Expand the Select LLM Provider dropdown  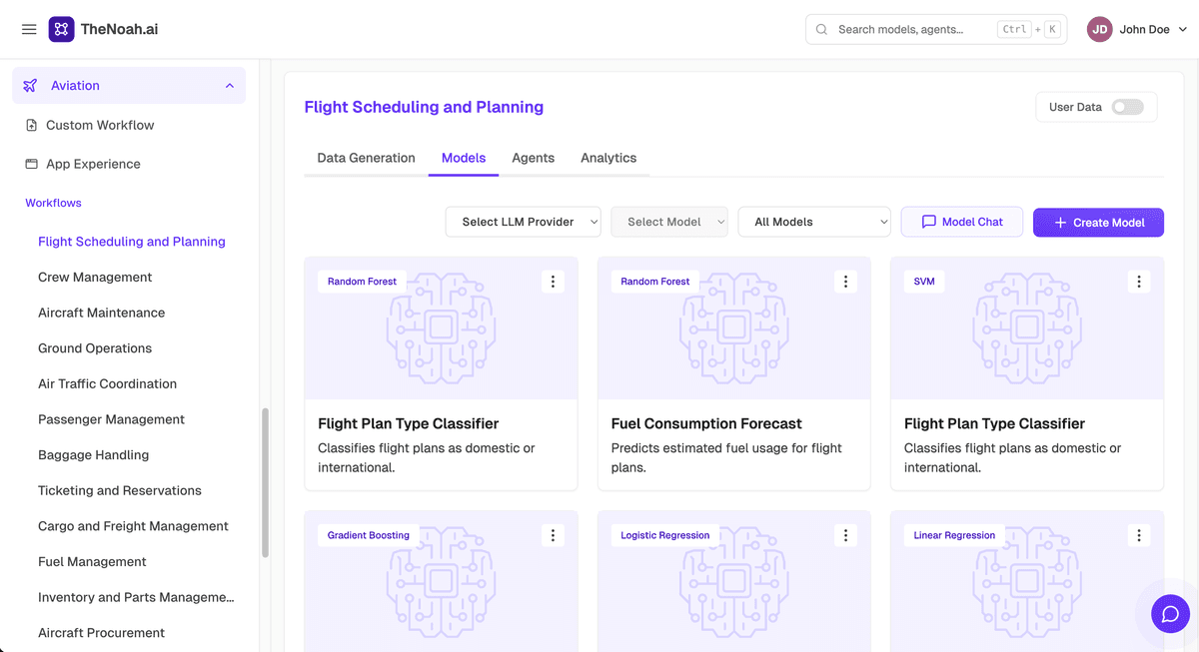(524, 222)
